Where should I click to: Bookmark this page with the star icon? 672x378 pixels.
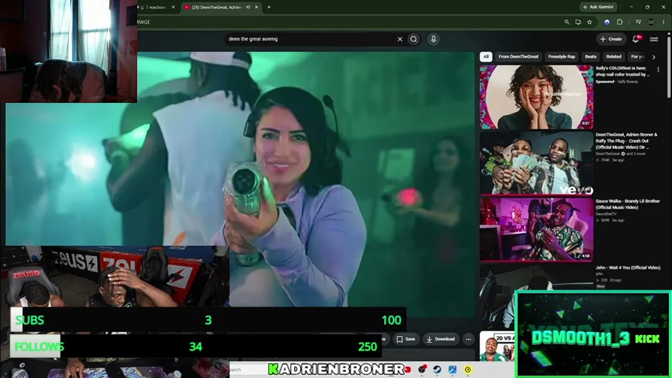click(590, 22)
